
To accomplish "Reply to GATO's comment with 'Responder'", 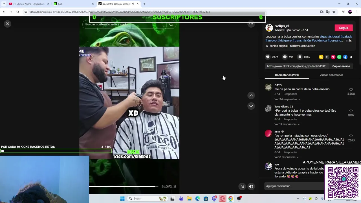I will 290,94.
